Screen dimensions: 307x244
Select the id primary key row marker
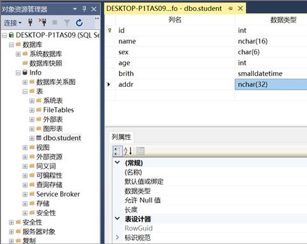(x=110, y=30)
